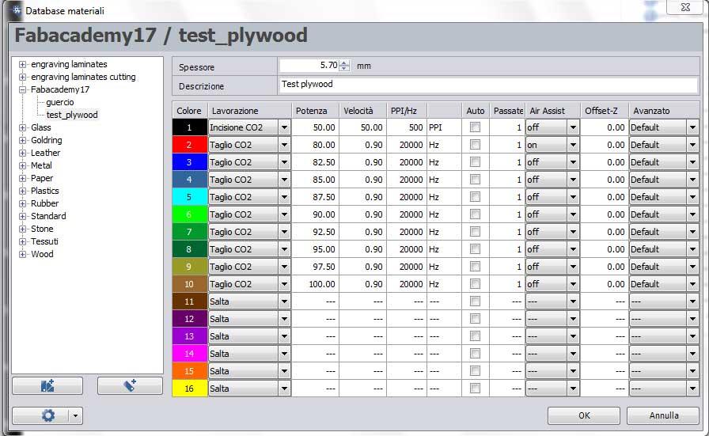Click the add new material icon button
This screenshot has width=709, height=436.
click(x=130, y=386)
